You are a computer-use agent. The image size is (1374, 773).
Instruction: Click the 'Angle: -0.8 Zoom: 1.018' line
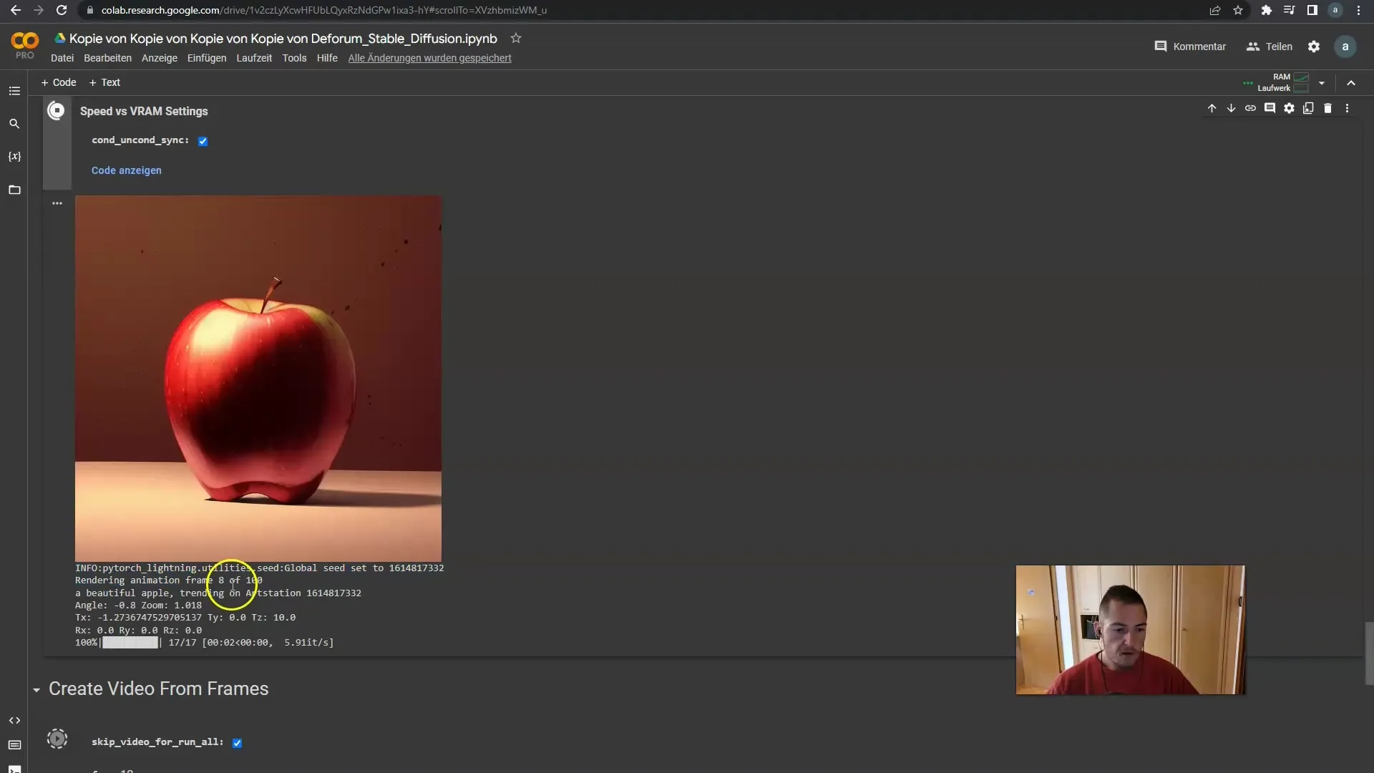pyautogui.click(x=138, y=606)
